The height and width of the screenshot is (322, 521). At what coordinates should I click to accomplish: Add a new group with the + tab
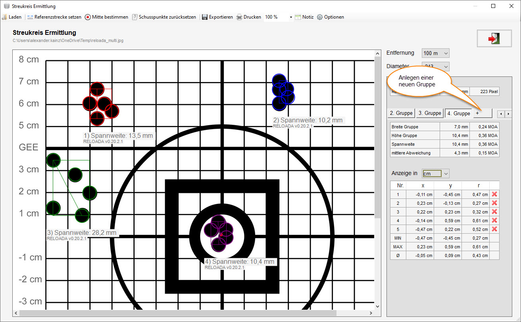[x=483, y=113]
